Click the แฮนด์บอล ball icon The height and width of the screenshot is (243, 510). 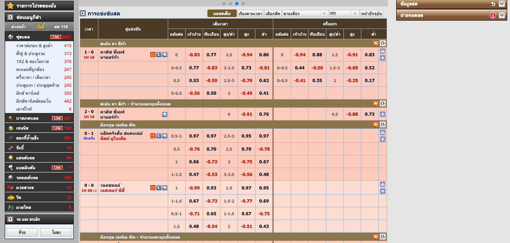tap(11, 158)
